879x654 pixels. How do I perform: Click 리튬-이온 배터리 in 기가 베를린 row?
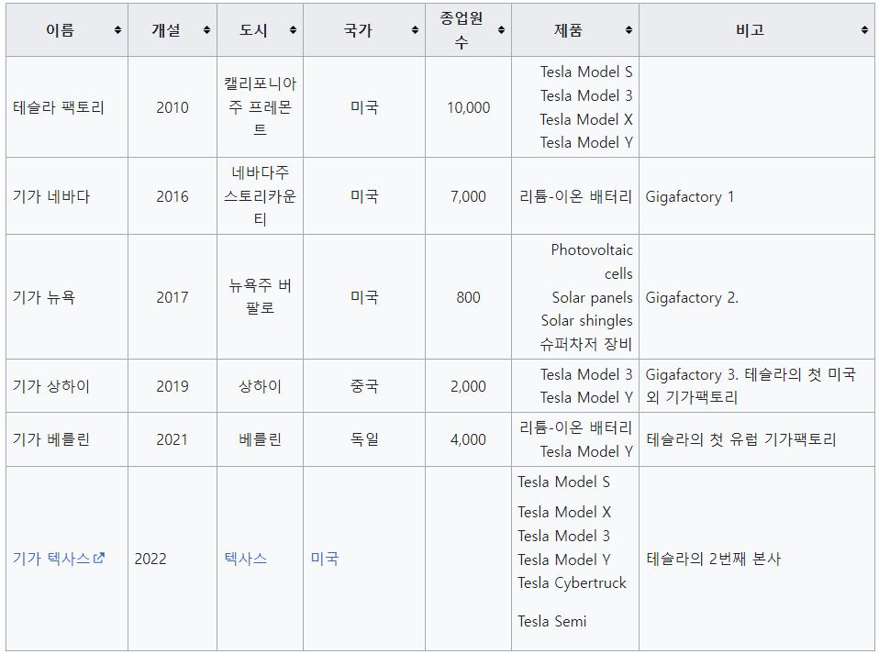coord(575,427)
